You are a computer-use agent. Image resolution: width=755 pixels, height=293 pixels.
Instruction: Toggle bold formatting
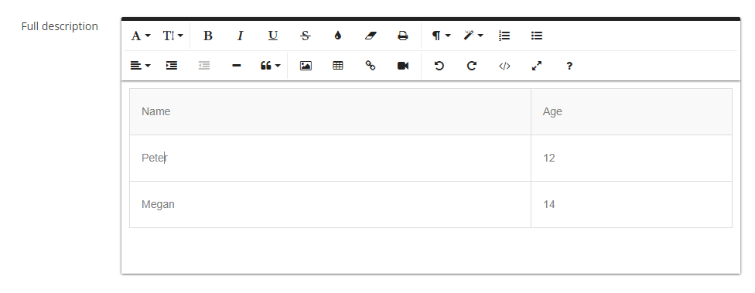click(x=207, y=36)
